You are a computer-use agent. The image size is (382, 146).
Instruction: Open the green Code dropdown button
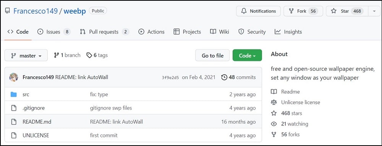coord(247,56)
